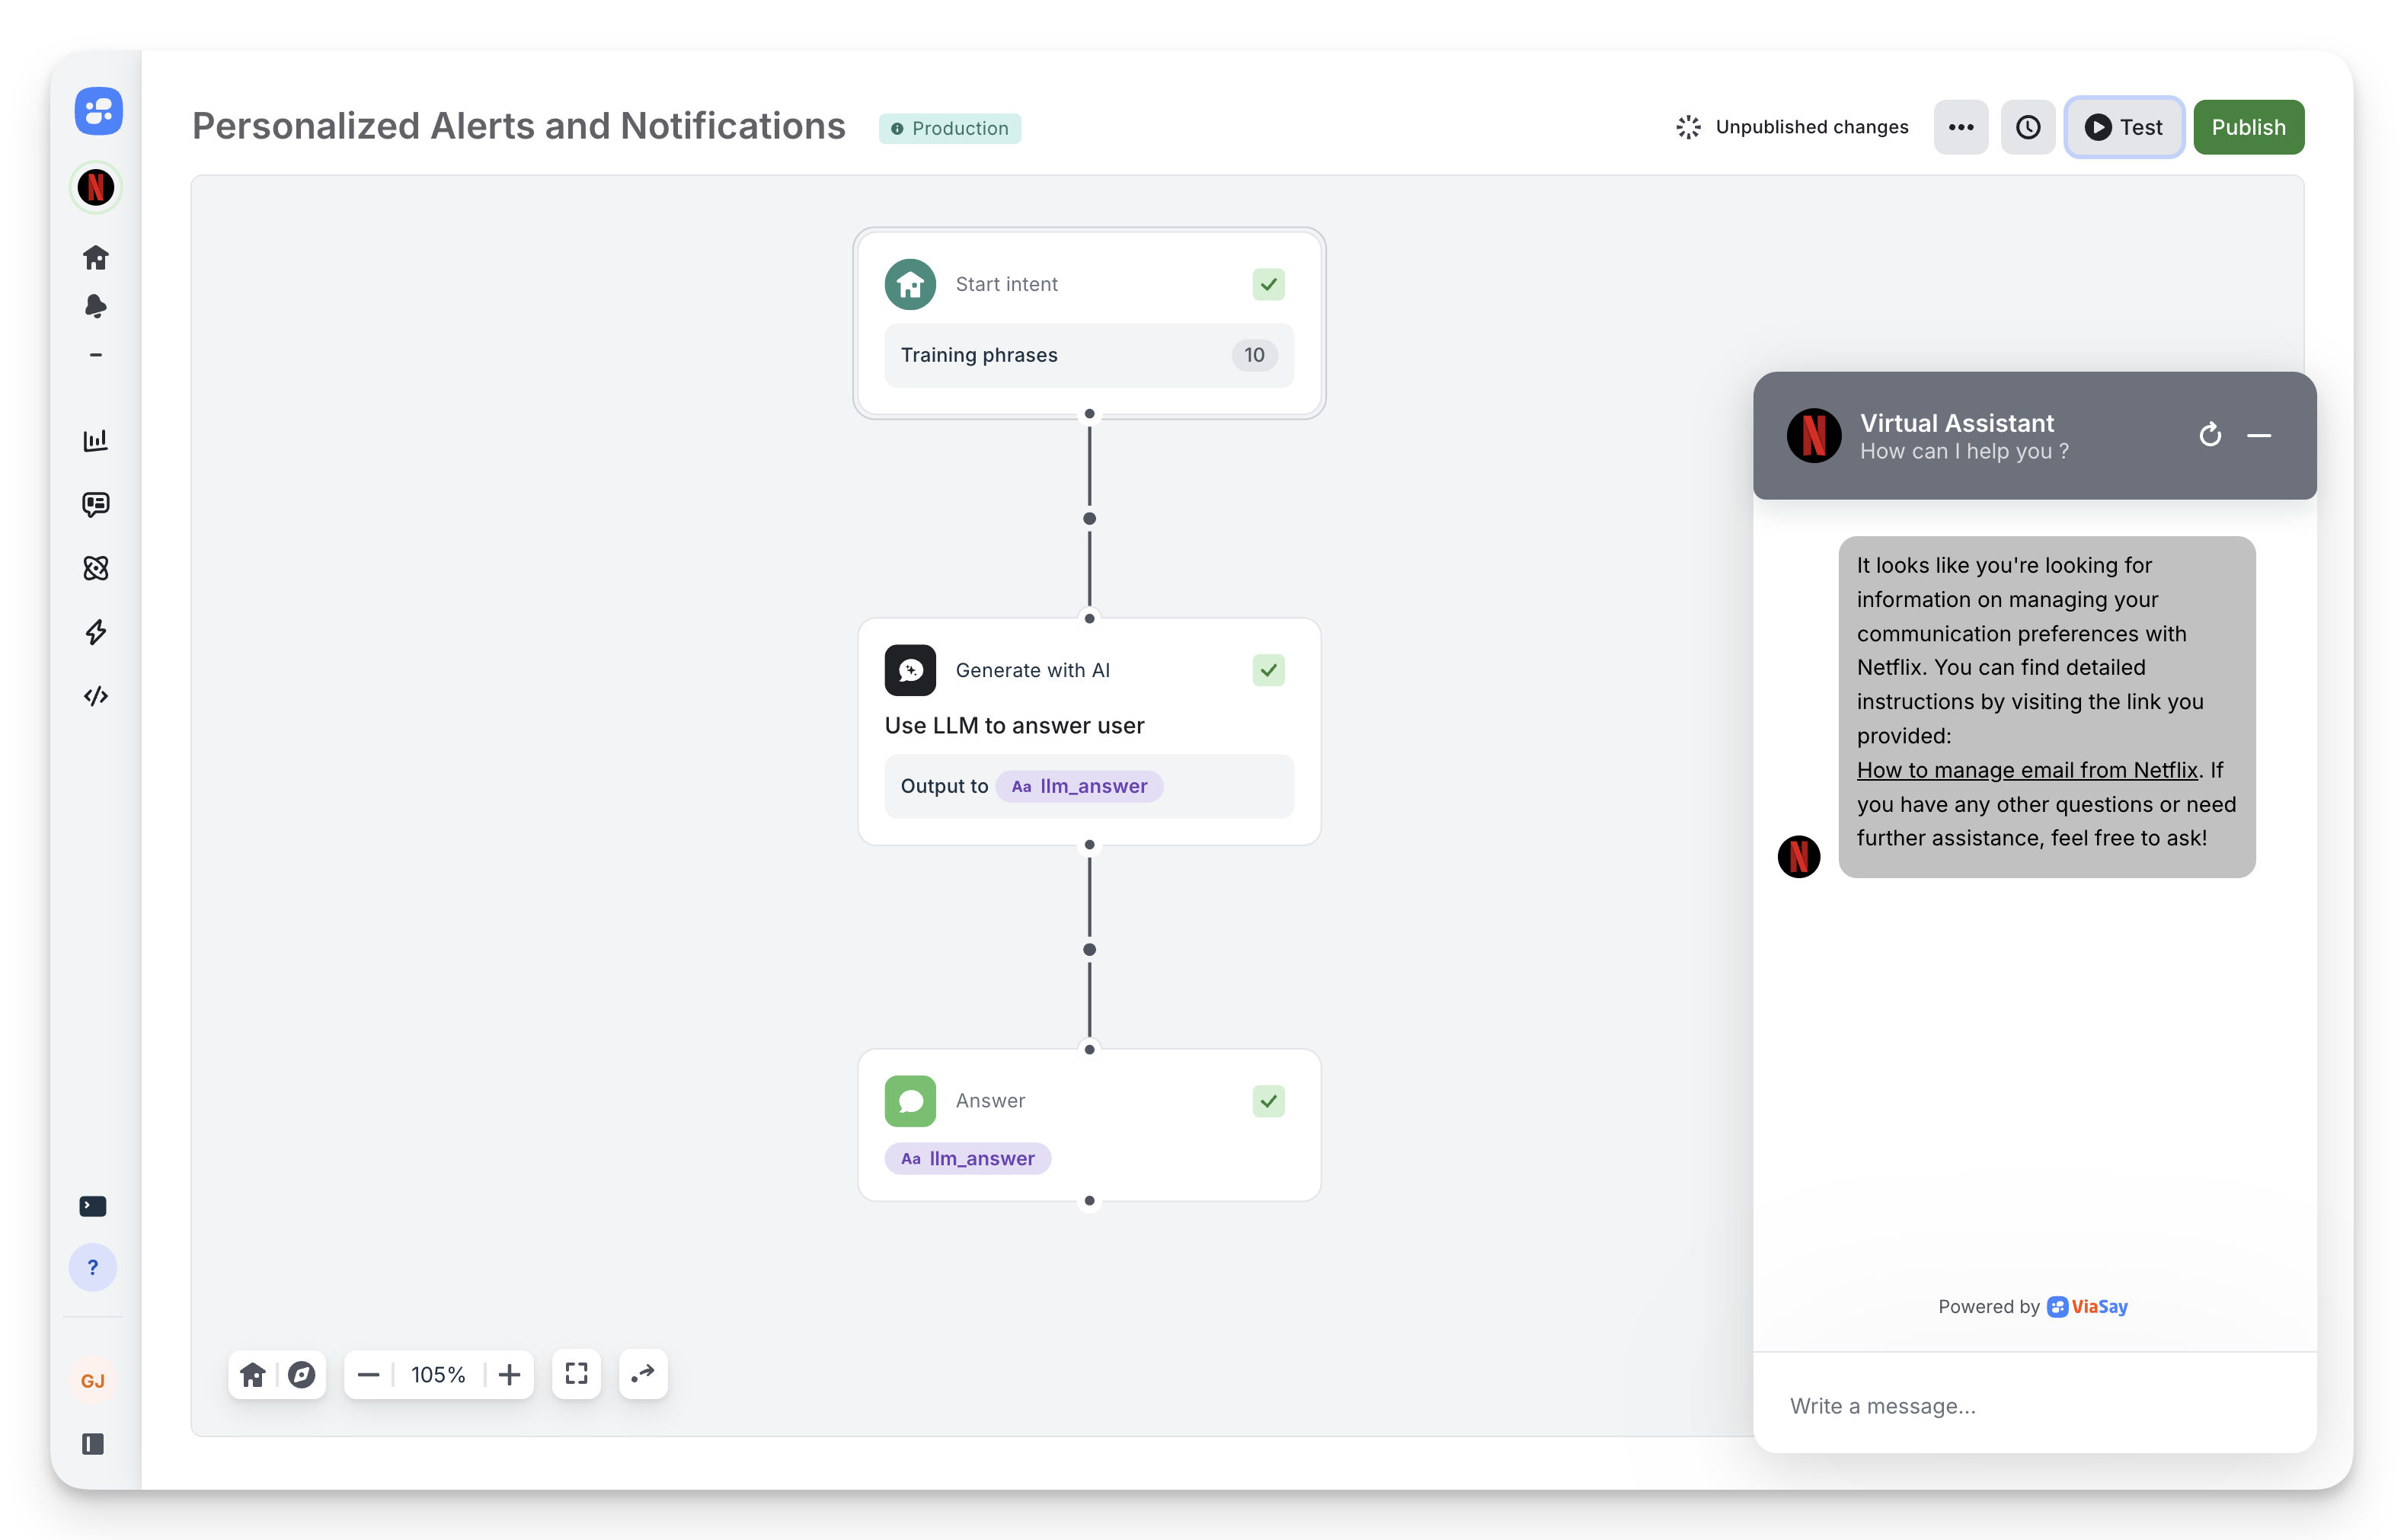Toggle the Answer node checkmark
This screenshot has width=2404, height=1540.
[1268, 1101]
